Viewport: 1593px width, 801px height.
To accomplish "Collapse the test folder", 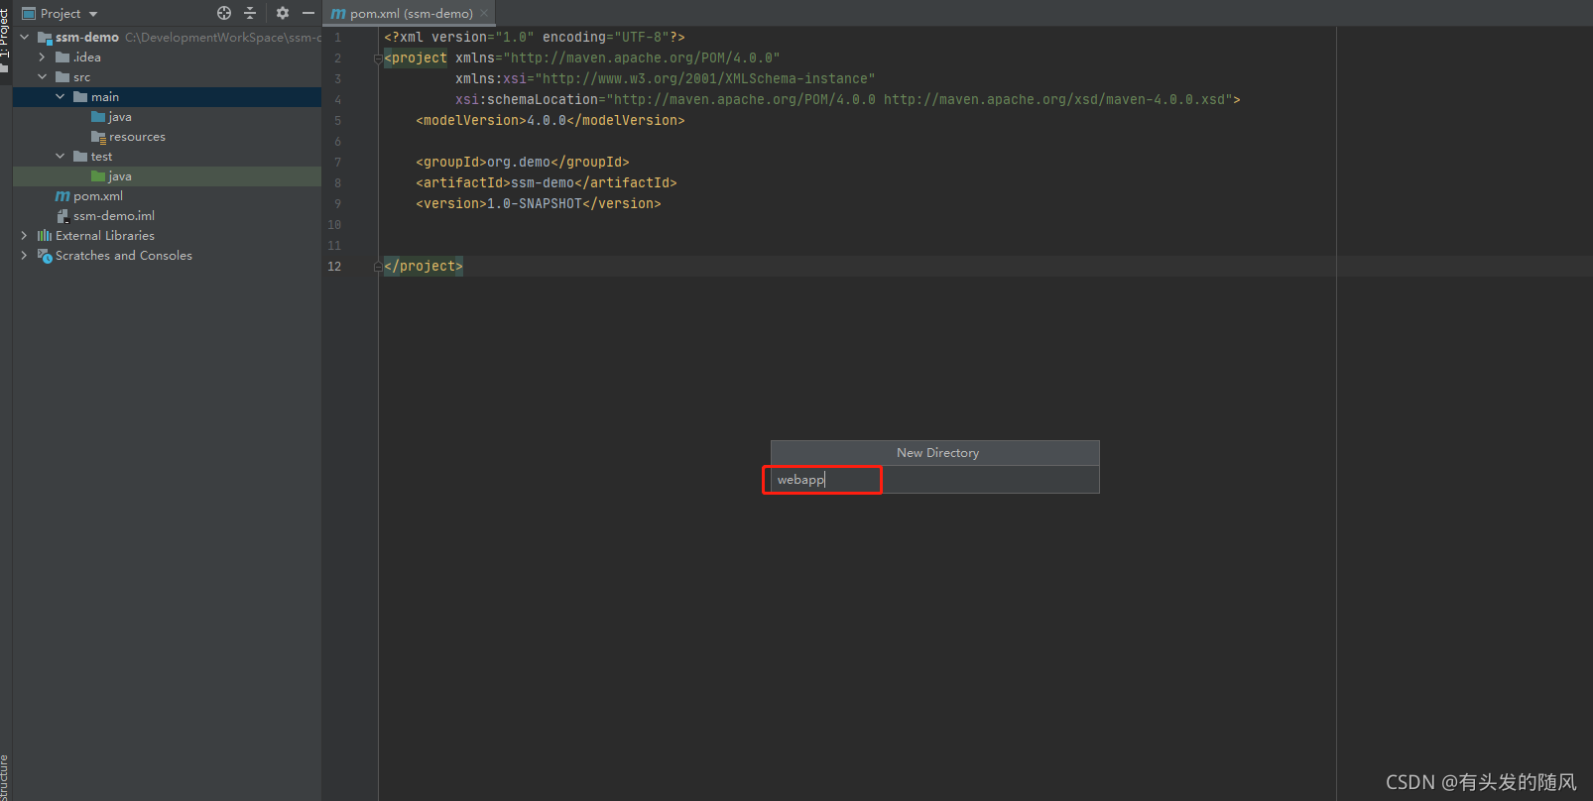I will (61, 157).
